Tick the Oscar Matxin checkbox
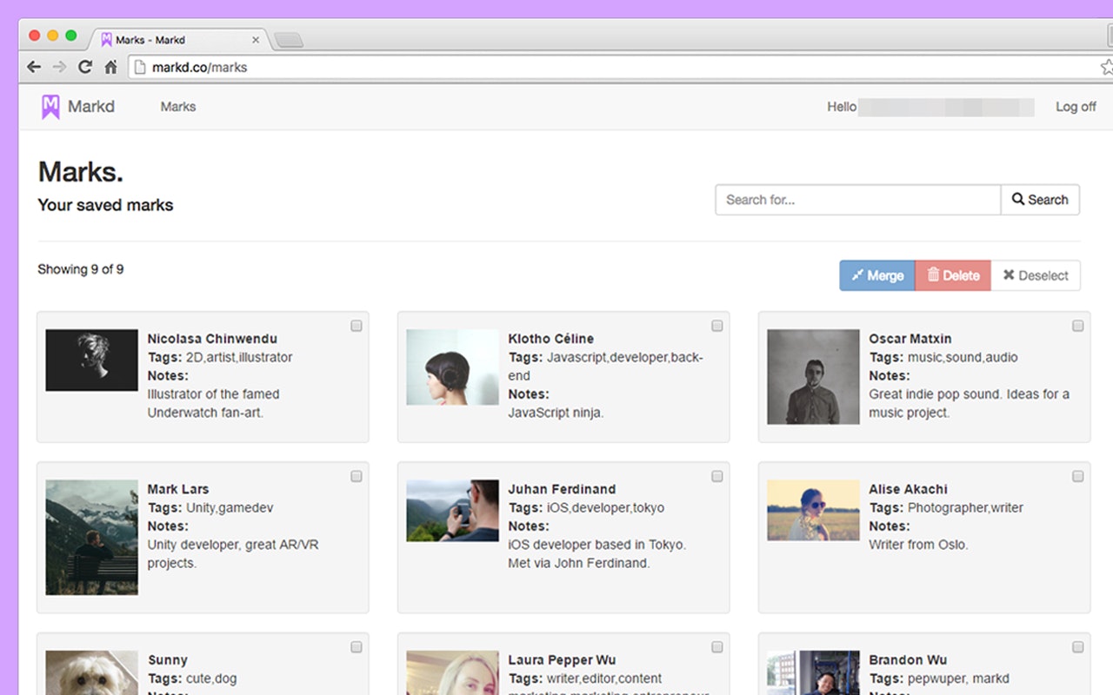Viewport: 1113px width, 695px height. 1078,326
